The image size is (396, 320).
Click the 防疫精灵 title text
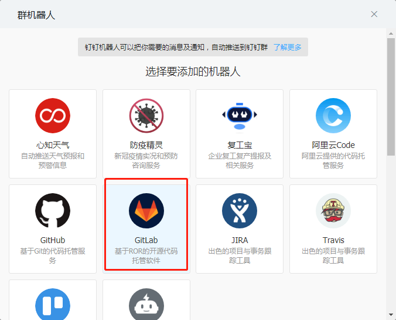click(146, 145)
